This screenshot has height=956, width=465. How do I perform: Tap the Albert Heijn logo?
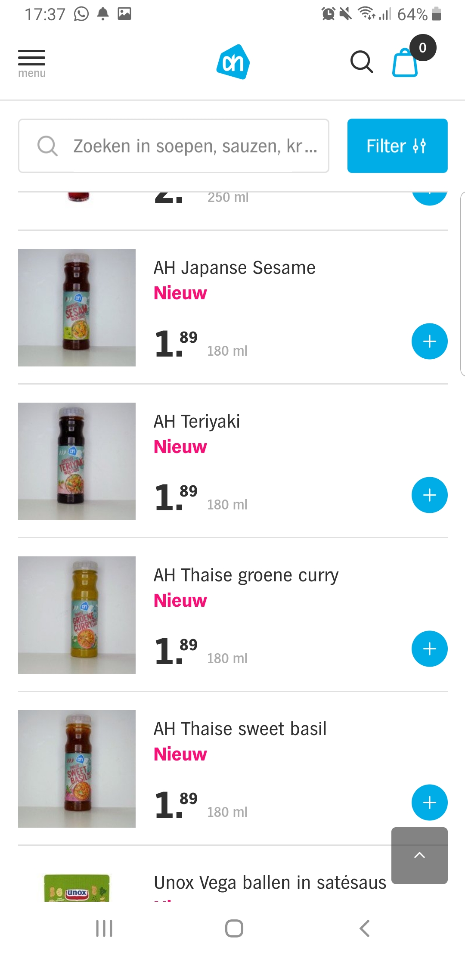(233, 62)
